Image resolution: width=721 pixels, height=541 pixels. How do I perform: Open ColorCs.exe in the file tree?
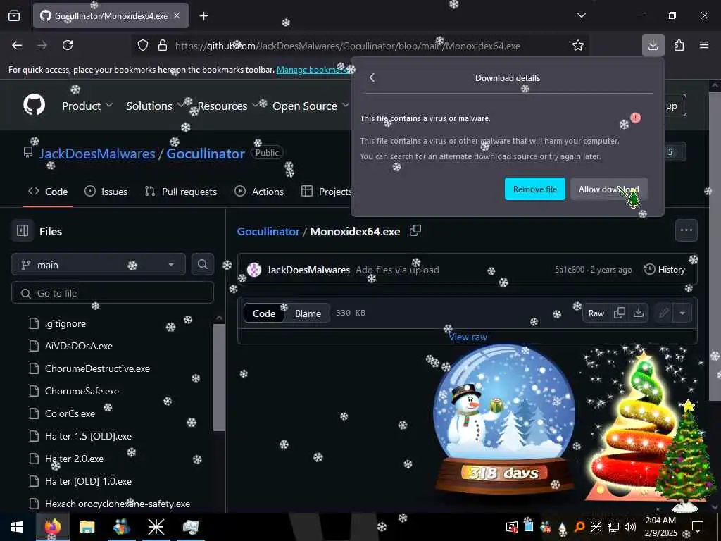click(x=70, y=413)
